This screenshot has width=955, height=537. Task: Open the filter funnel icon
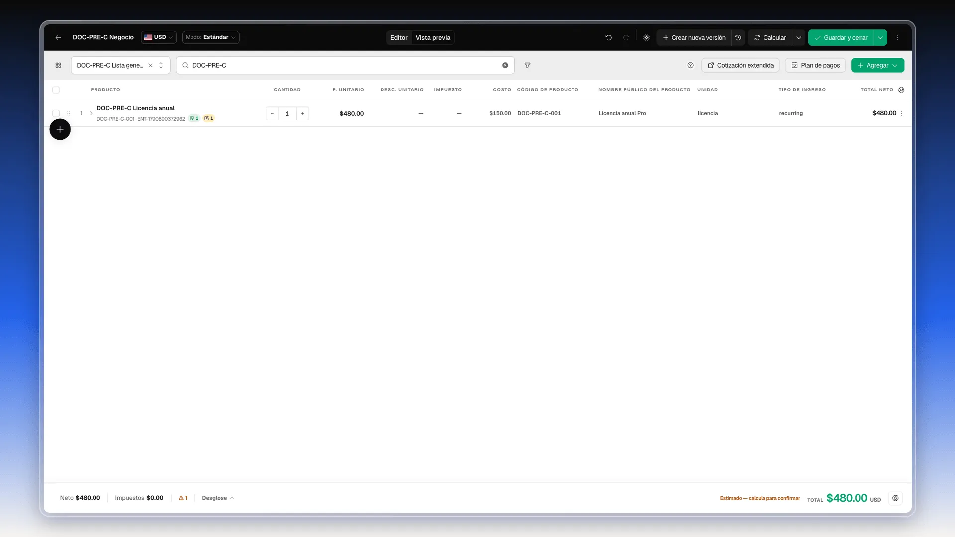pyautogui.click(x=527, y=65)
